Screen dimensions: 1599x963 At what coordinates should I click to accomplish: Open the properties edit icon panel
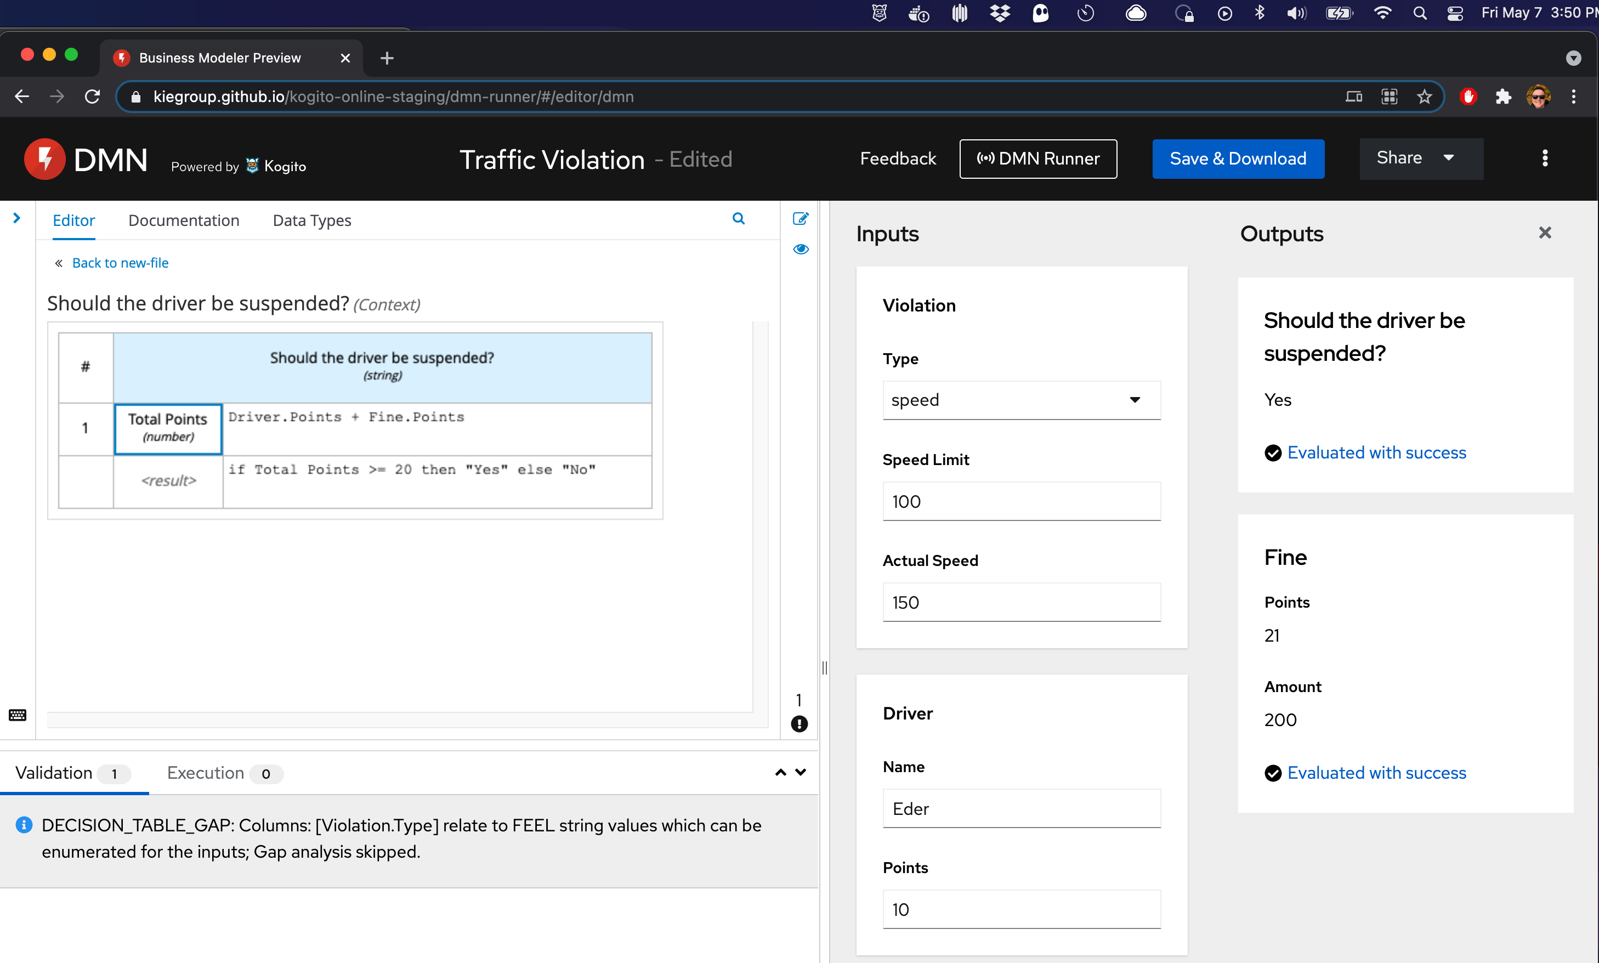point(801,219)
